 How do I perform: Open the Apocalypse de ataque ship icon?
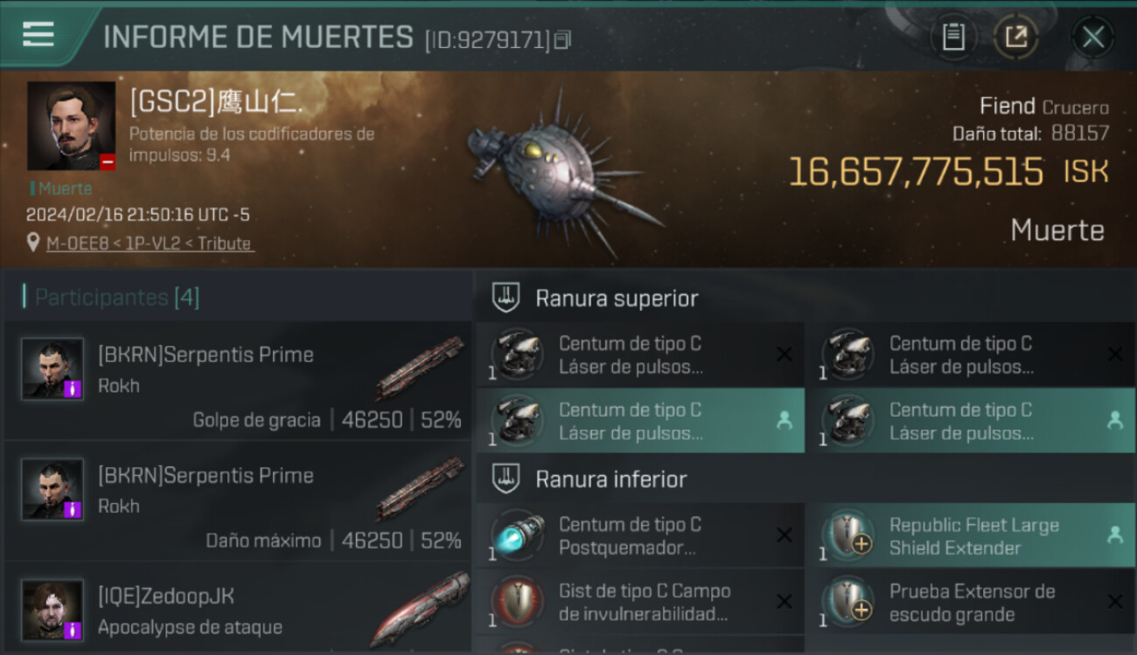[x=419, y=610]
